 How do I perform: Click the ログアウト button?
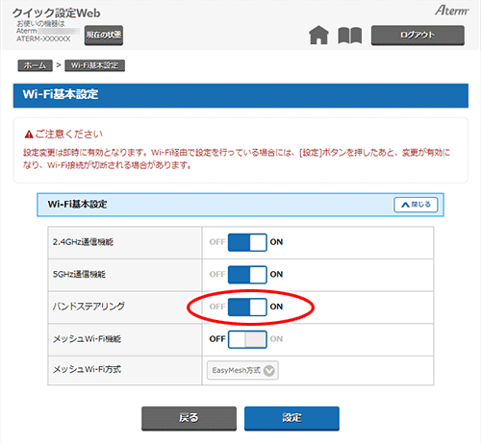pos(418,35)
